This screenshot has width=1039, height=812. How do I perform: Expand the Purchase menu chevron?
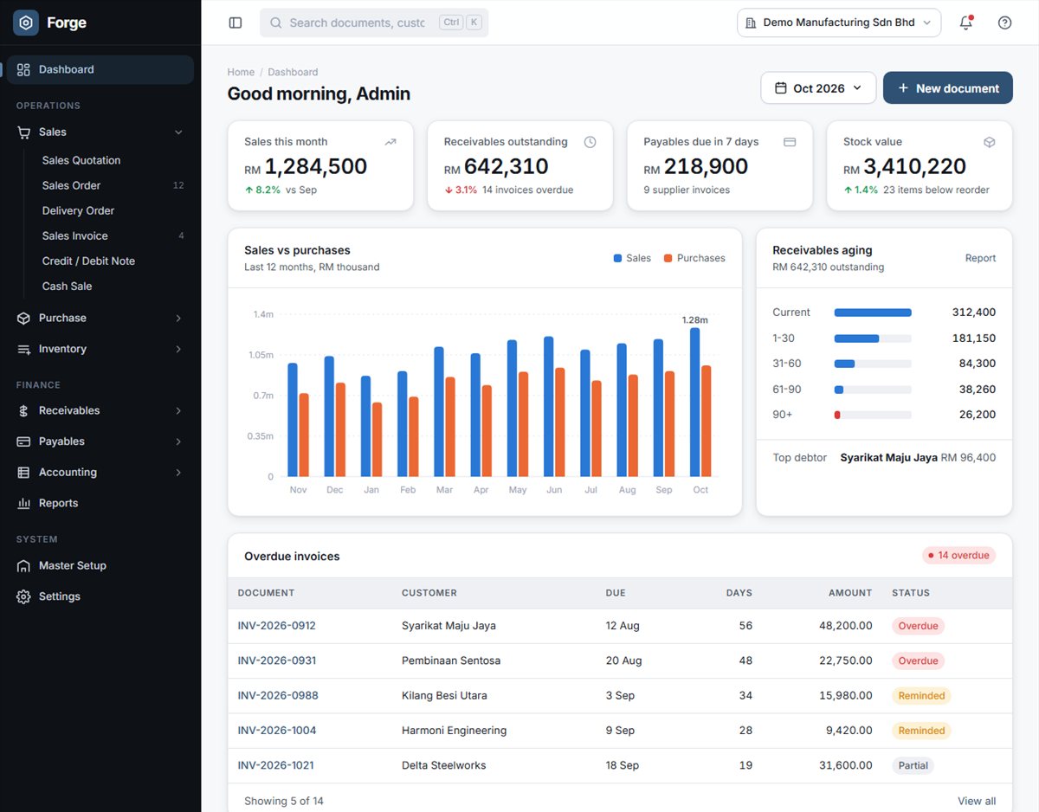click(x=178, y=318)
